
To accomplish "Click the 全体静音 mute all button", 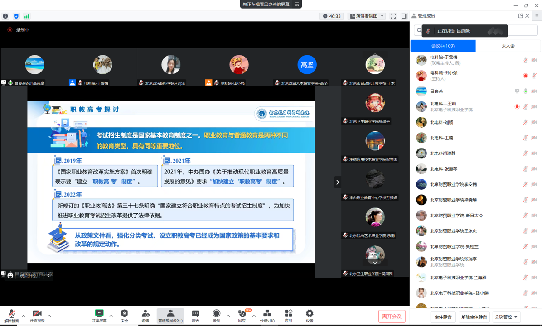I will pos(443,317).
